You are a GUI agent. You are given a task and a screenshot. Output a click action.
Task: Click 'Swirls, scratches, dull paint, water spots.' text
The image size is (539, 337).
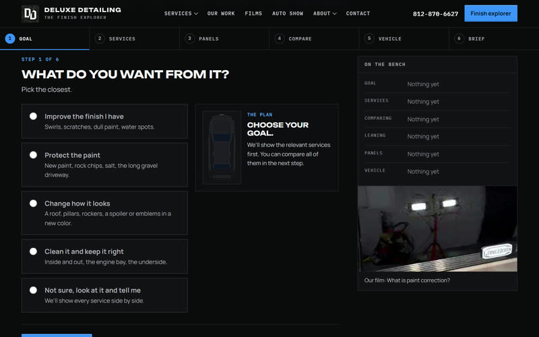[100, 127]
